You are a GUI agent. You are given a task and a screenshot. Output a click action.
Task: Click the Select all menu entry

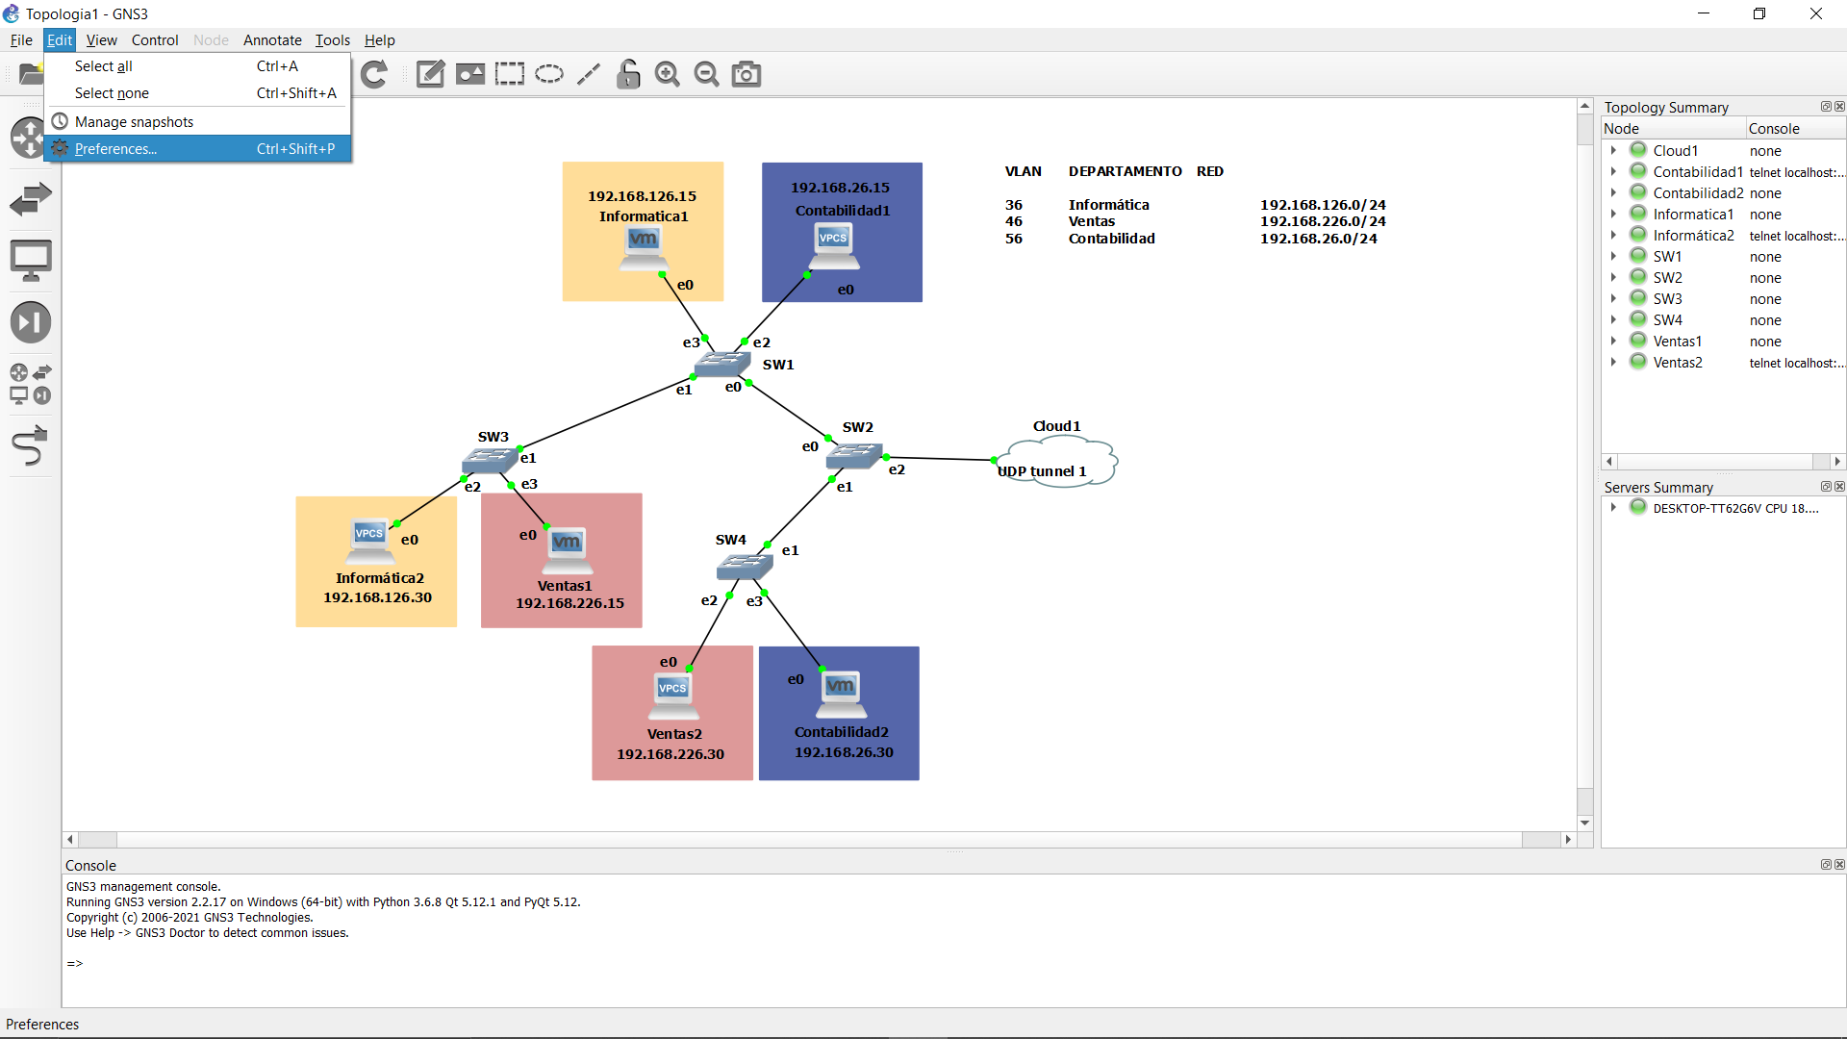pos(104,66)
